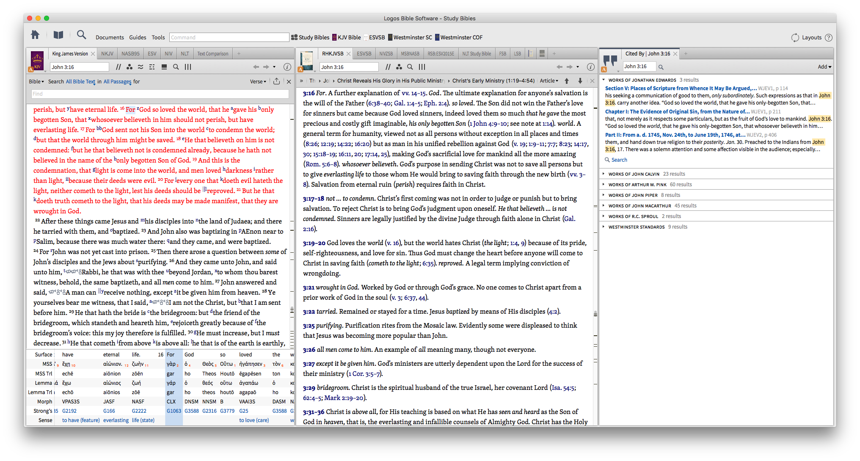This screenshot has width=860, height=461.
Task: Click Layouts icon at top right
Action: (x=795, y=37)
